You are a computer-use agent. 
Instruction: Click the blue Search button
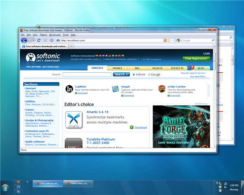coord(121,74)
